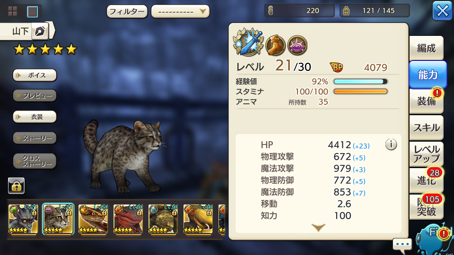
Task: Tap the boot ability icon
Action: click(x=275, y=45)
